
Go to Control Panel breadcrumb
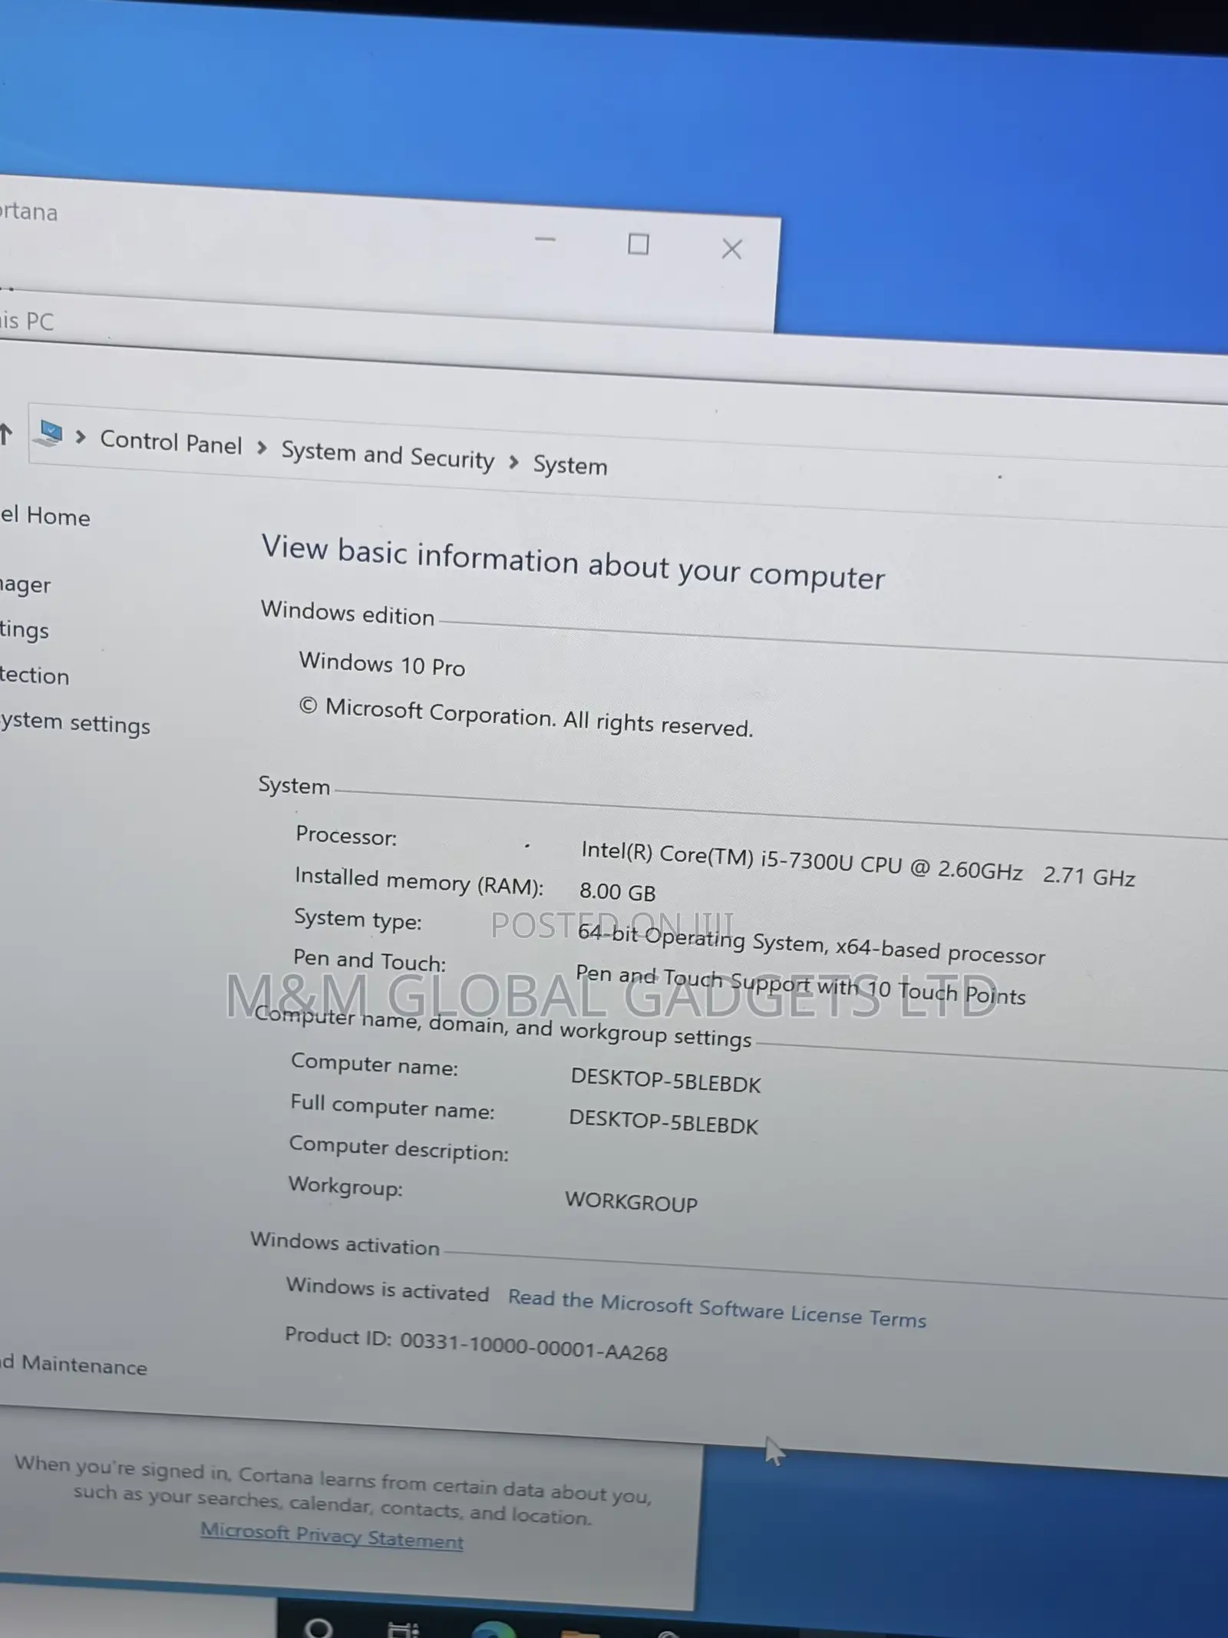170,443
